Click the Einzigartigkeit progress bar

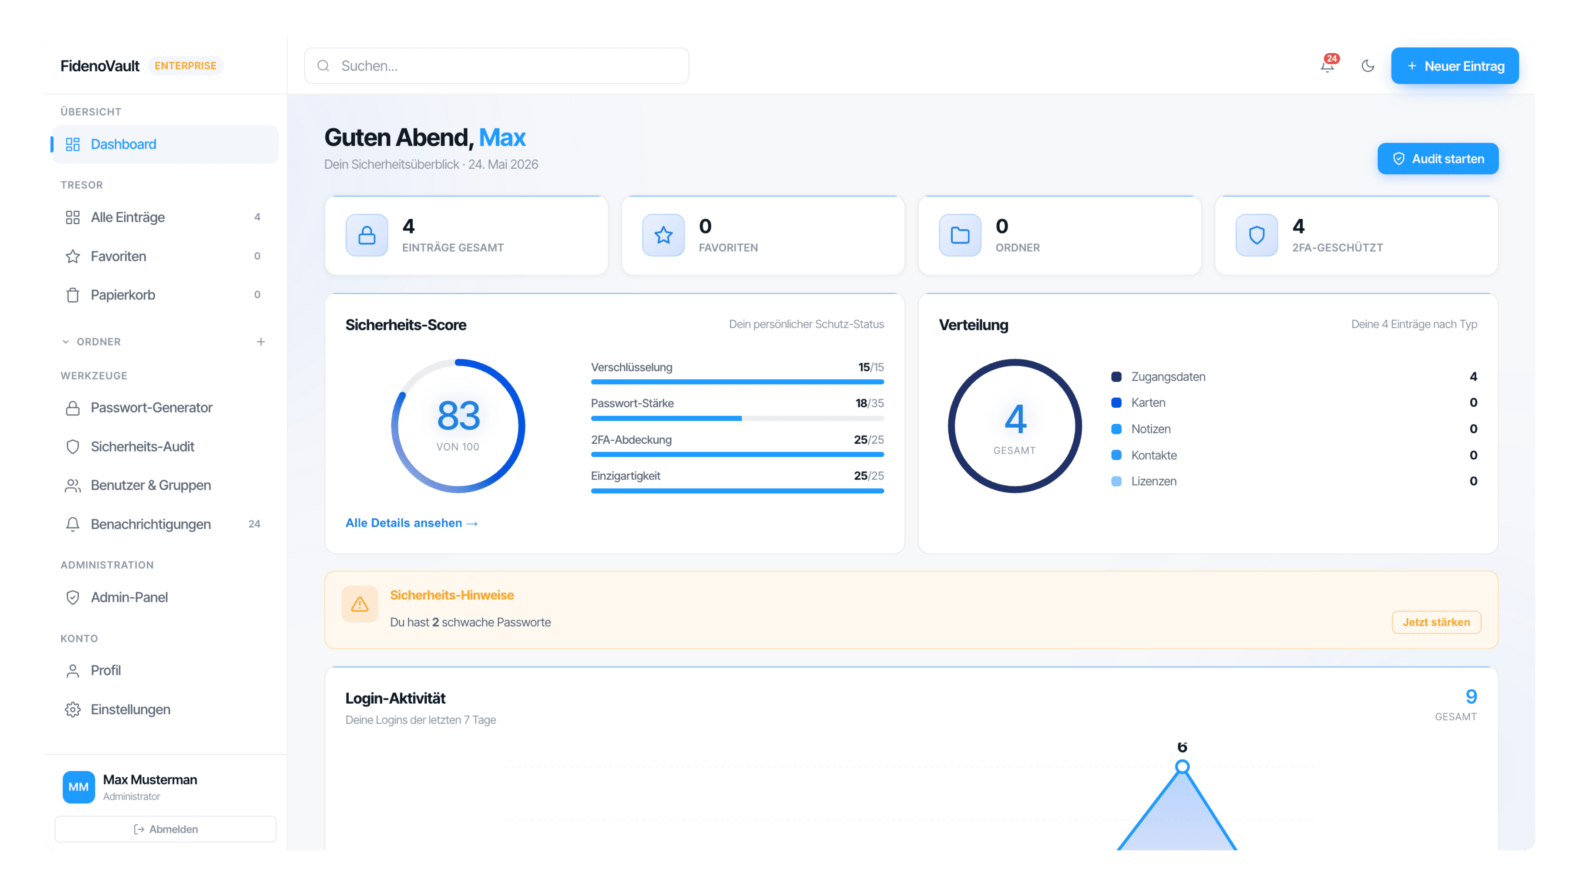point(737,491)
